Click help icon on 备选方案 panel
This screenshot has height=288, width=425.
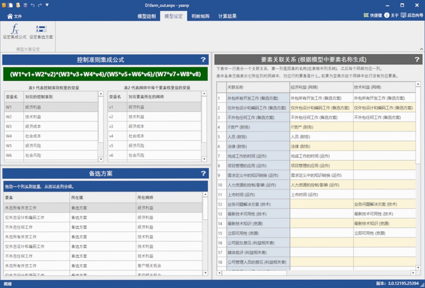coord(203,173)
